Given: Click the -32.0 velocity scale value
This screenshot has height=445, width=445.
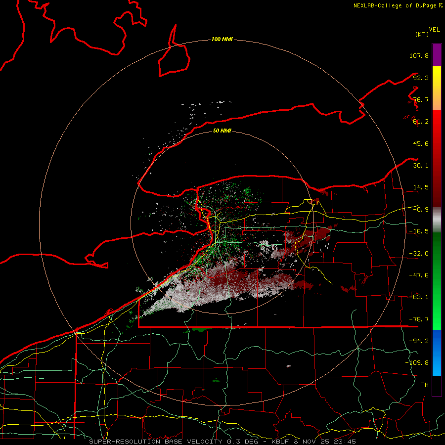Looking at the screenshot, I should [419, 254].
